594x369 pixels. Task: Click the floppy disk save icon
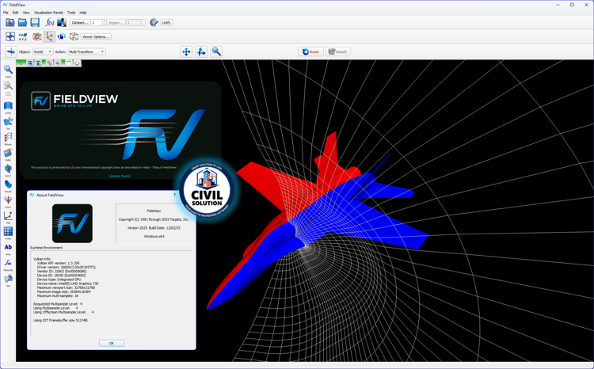(35, 23)
